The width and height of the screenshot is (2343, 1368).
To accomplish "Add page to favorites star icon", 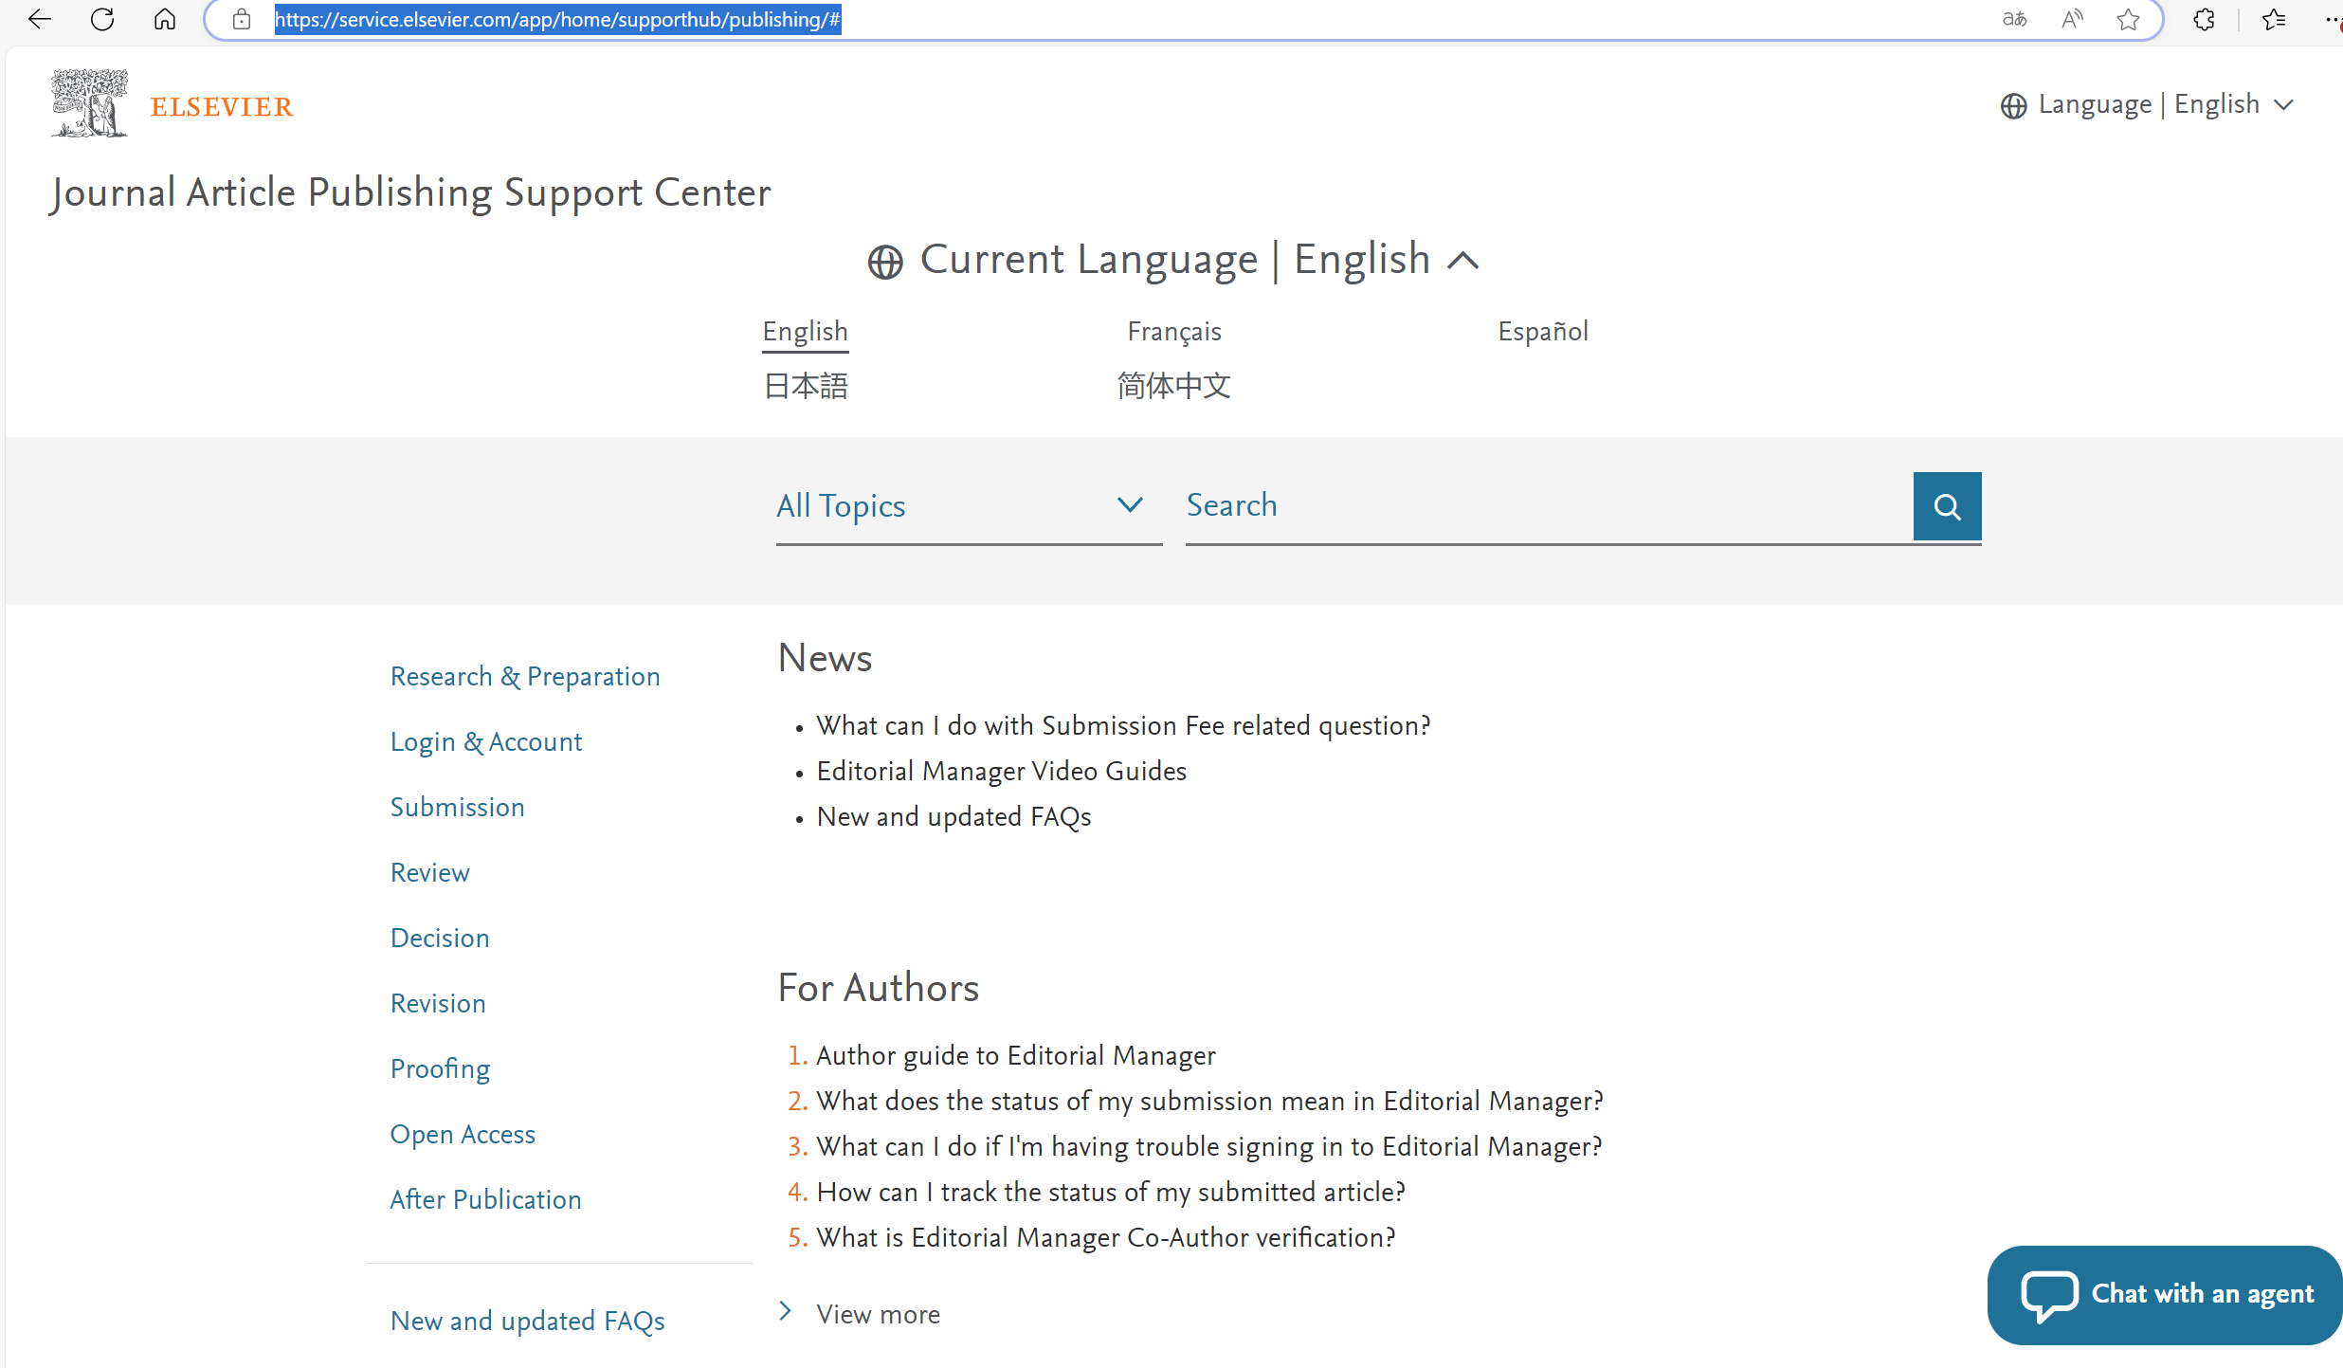I will 2128,19.
